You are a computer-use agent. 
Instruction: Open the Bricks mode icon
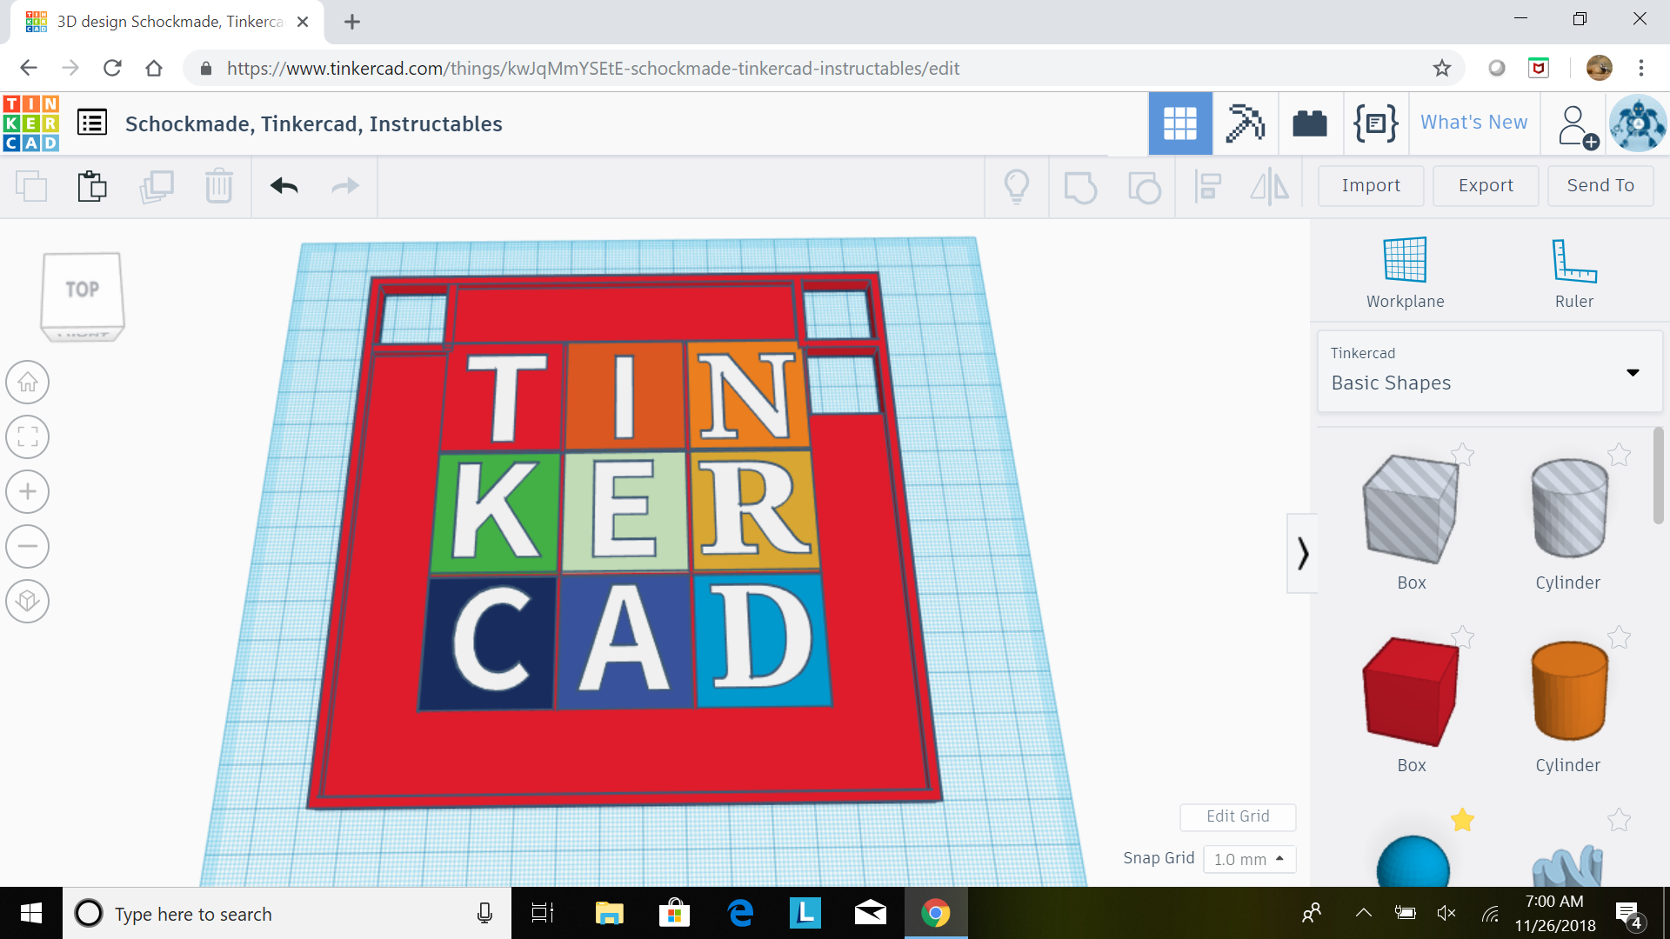[x=1310, y=123]
